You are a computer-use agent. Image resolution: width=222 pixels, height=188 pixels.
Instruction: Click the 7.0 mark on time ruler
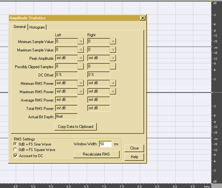coord(104,186)
